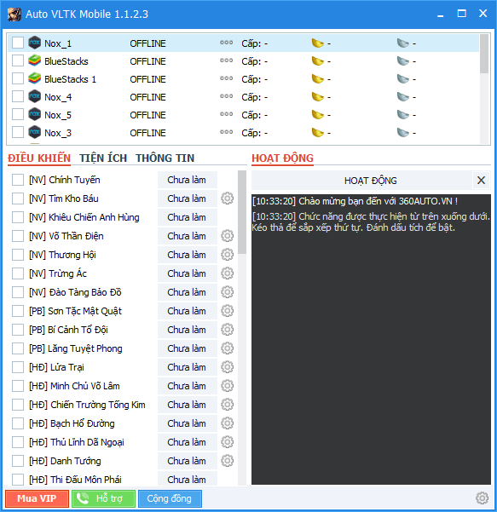Screen dimensions: 497x512
Task: Click the Nox_5 emulator icon
Action: [x=35, y=115]
